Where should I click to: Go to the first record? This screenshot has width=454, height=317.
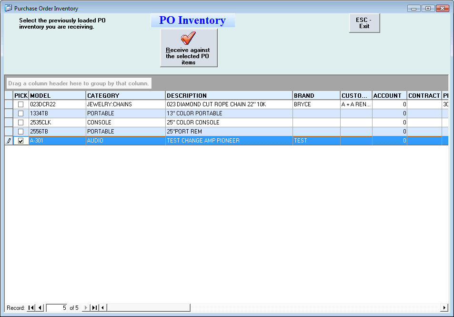(x=31, y=308)
